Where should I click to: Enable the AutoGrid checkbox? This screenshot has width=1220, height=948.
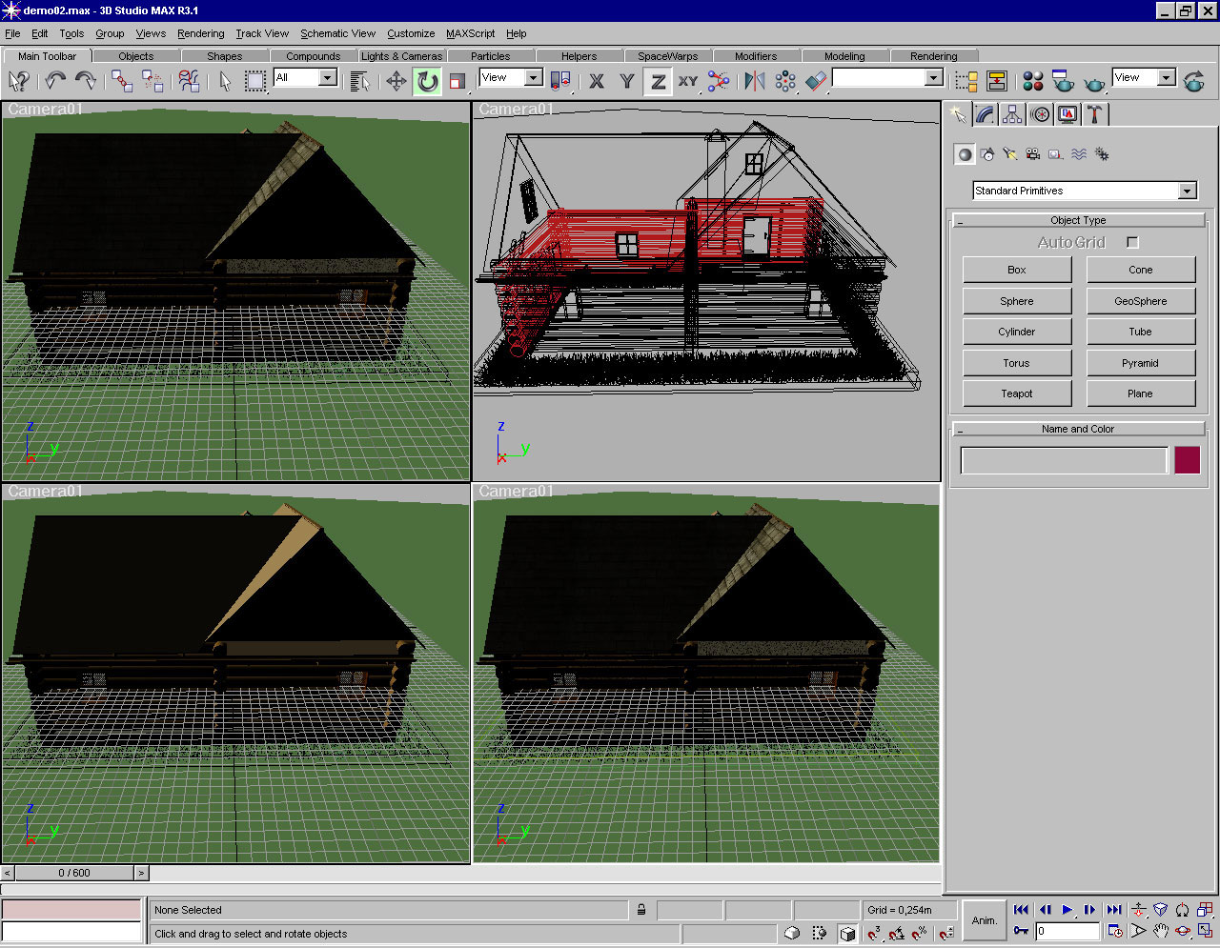(x=1132, y=243)
